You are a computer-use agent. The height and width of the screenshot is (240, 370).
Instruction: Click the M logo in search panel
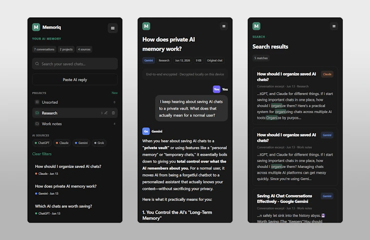(257, 26)
